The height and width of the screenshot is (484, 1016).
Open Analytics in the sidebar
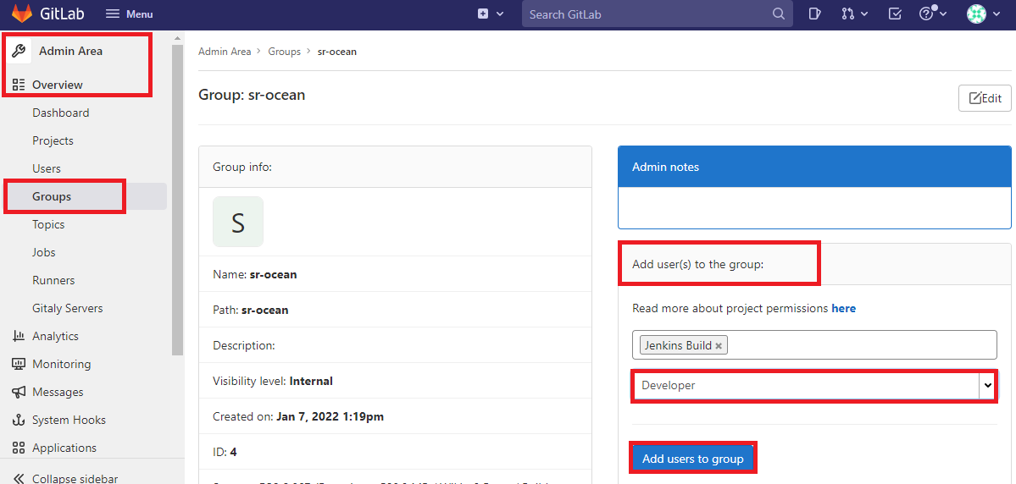tap(55, 336)
